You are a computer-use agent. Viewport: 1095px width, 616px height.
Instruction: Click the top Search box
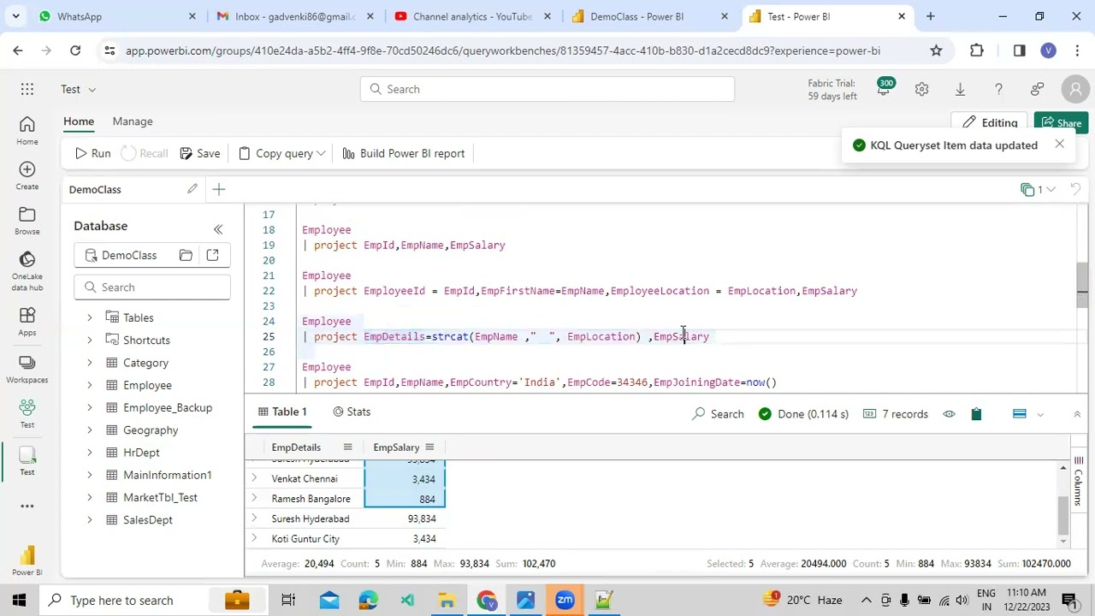coord(547,89)
